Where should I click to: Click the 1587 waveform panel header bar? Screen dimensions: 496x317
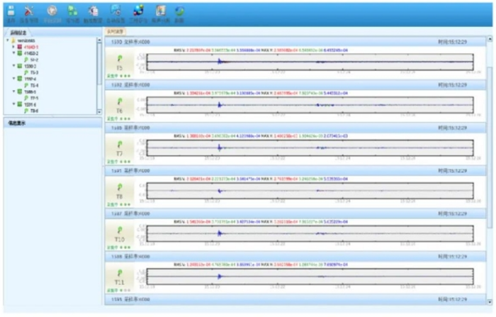(295, 213)
